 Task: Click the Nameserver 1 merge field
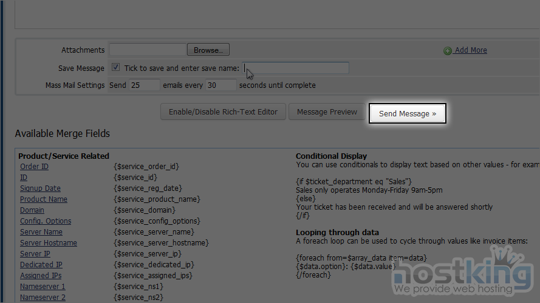tap(43, 287)
